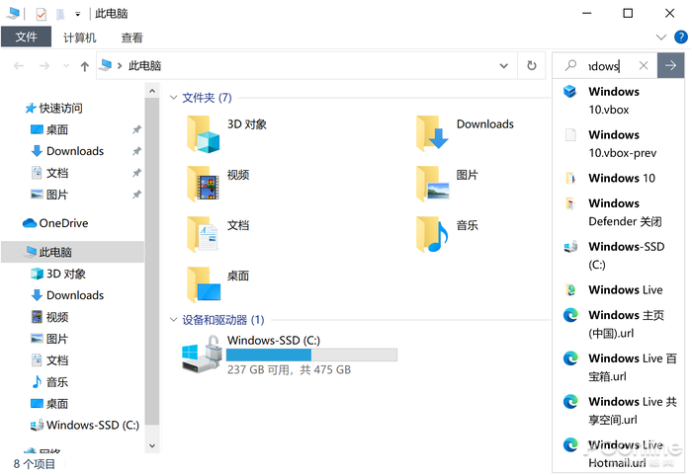The image size is (692, 475).
Task: Click the pin icon beside pinned Downloads
Action: point(136,151)
